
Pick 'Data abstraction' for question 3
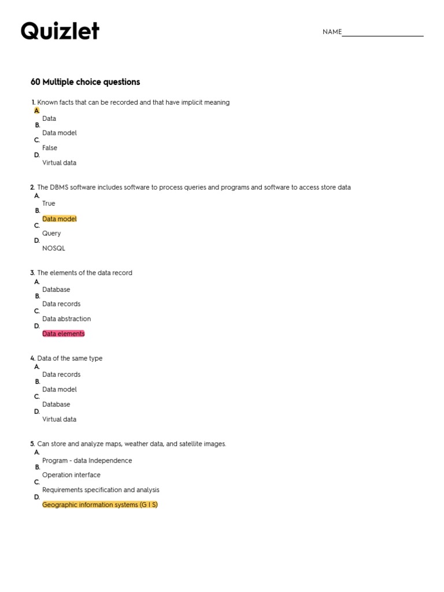tap(66, 319)
